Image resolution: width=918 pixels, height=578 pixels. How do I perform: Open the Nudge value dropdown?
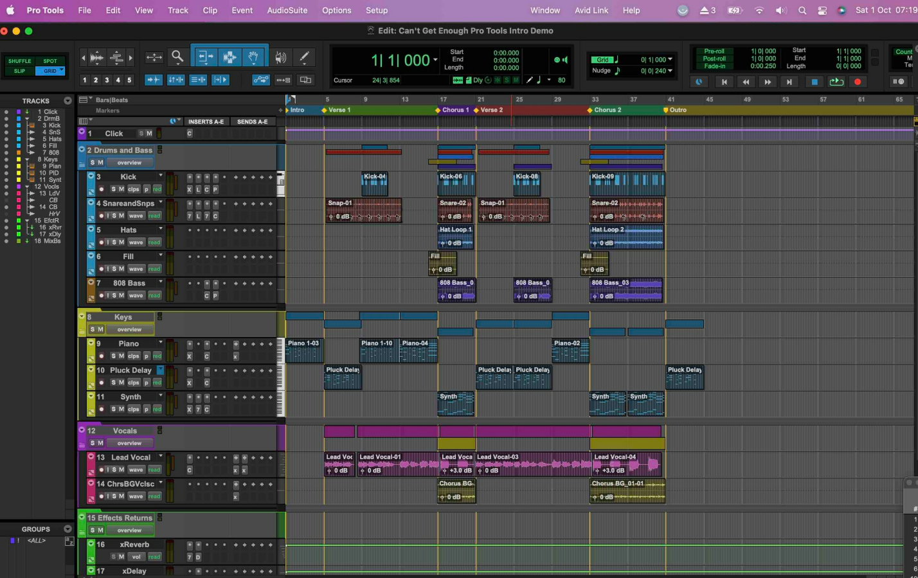670,71
